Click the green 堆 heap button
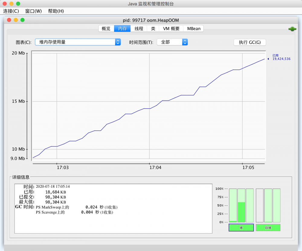This screenshot has width=302, height=251. click(241, 227)
